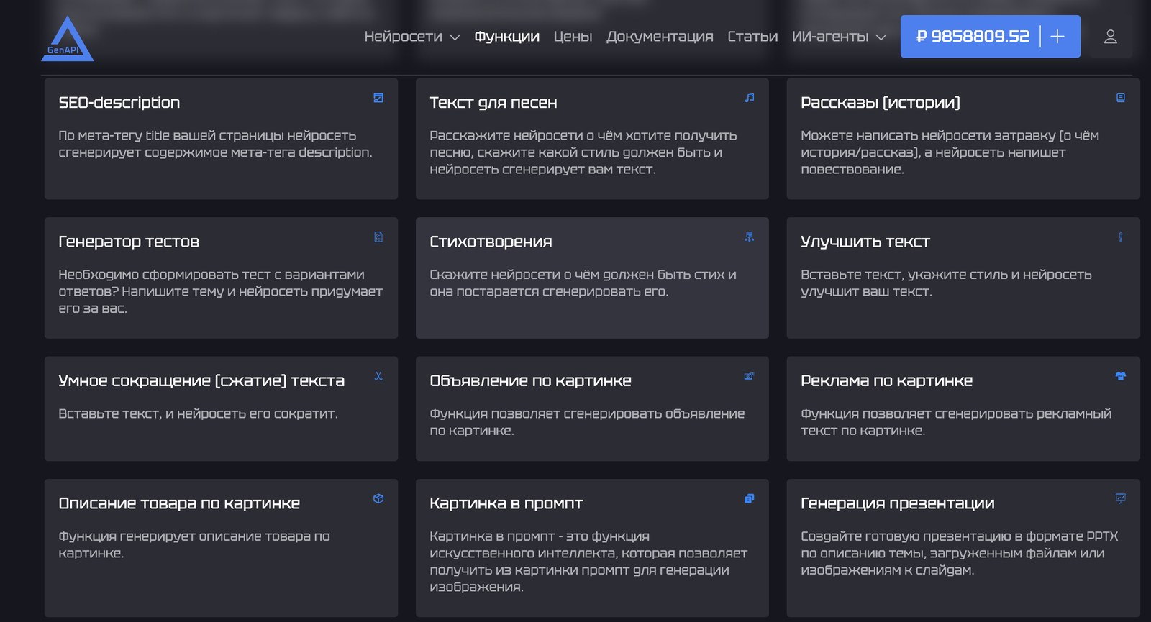Screen dimensions: 1151x622
Task: Click the scissors icon on Умное сокращение
Action: coord(378,376)
